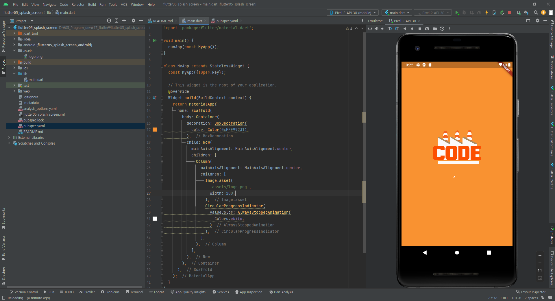Toggle the Flutter Inspector tool window
This screenshot has width=555, height=301.
pyautogui.click(x=552, y=100)
